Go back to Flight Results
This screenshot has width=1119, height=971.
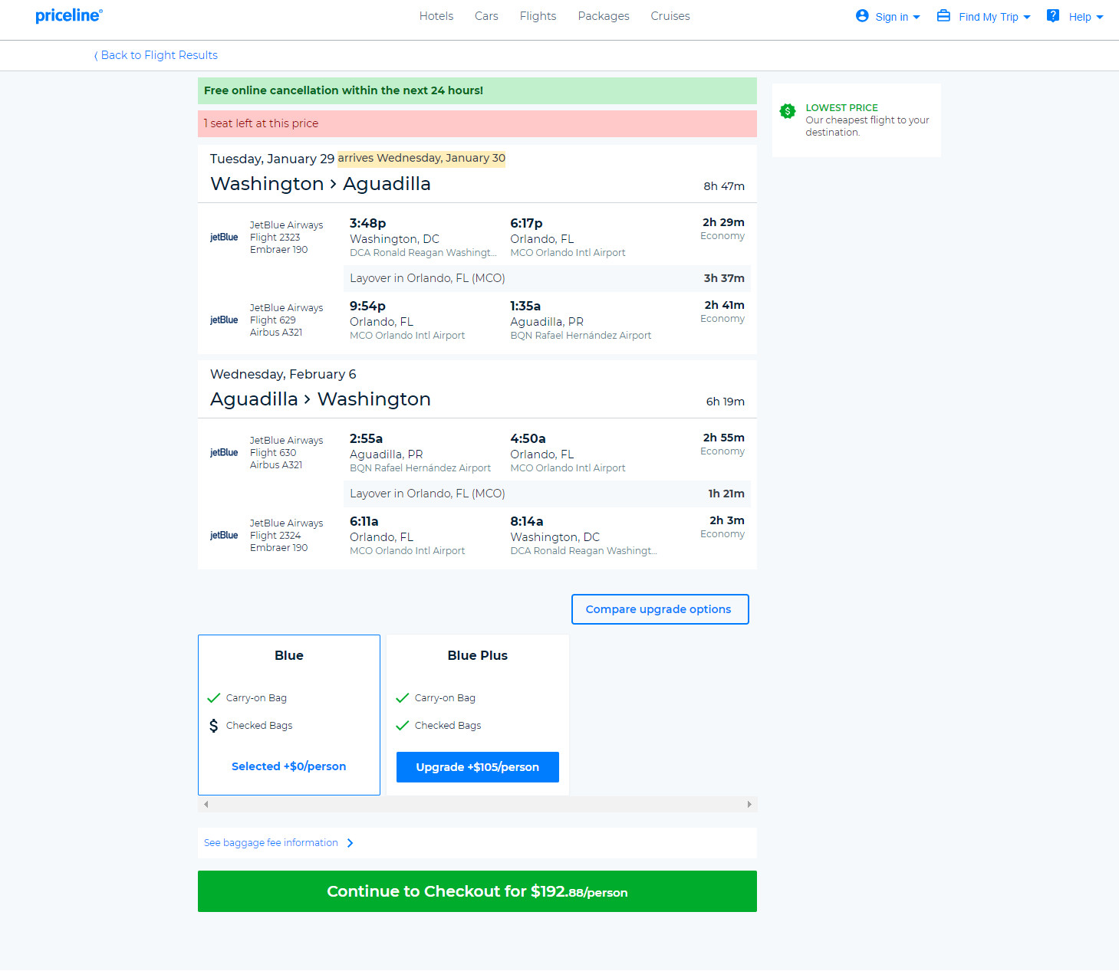pyautogui.click(x=156, y=55)
